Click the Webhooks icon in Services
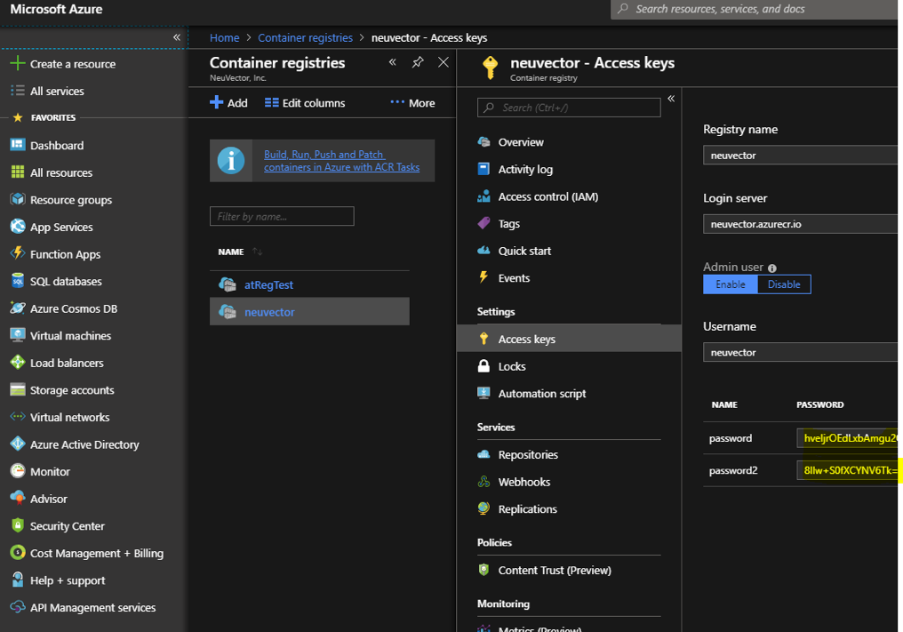This screenshot has height=632, width=903. [483, 482]
